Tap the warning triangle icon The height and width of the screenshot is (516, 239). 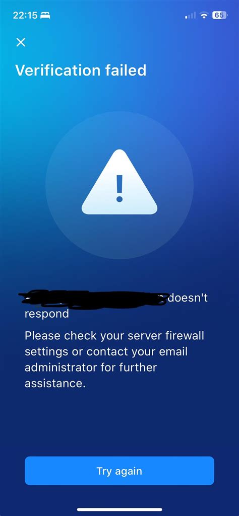pyautogui.click(x=119, y=182)
